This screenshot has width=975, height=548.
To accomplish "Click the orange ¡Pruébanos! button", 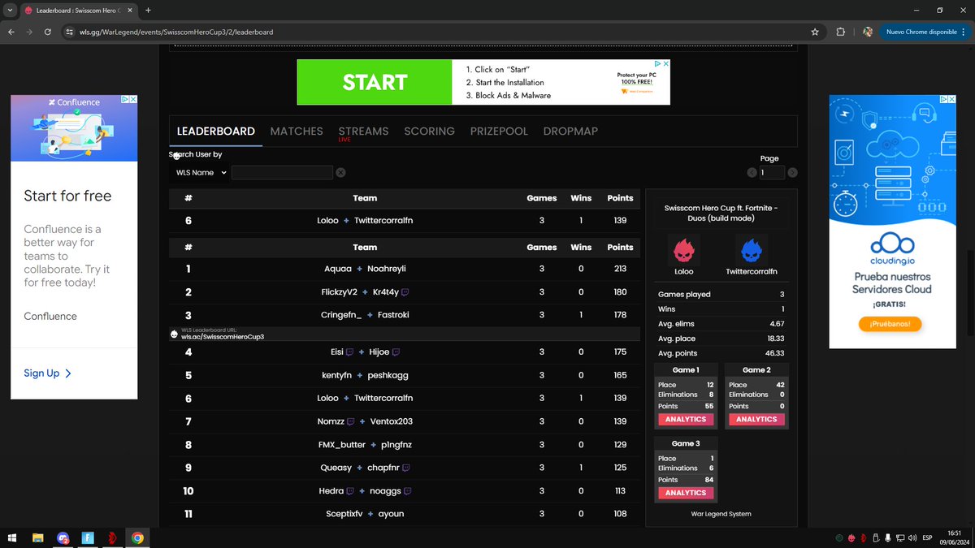I will point(891,323).
